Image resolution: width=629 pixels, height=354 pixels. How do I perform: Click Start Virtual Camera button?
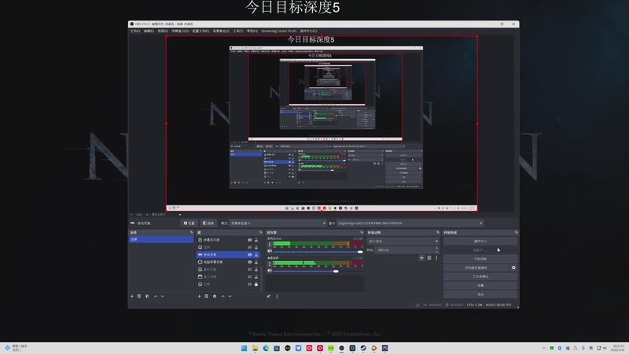tap(476, 267)
